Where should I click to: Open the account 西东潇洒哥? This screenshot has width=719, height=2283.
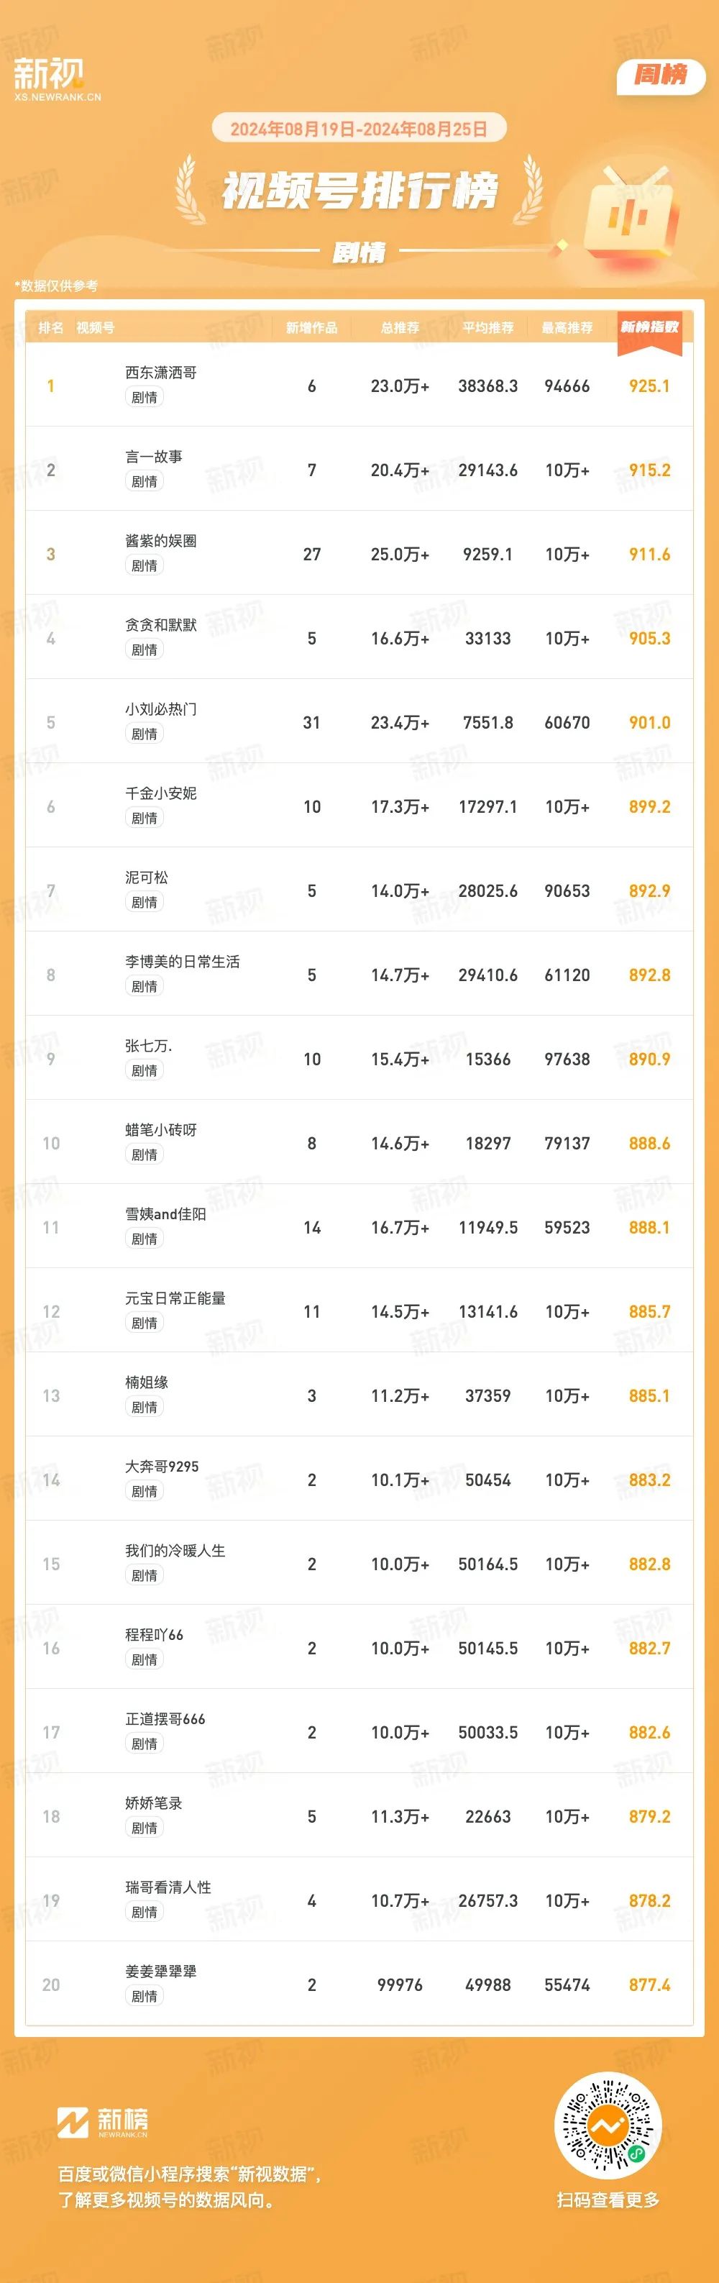point(160,373)
